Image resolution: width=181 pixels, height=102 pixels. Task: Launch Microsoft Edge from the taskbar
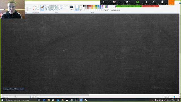[x=44, y=100]
